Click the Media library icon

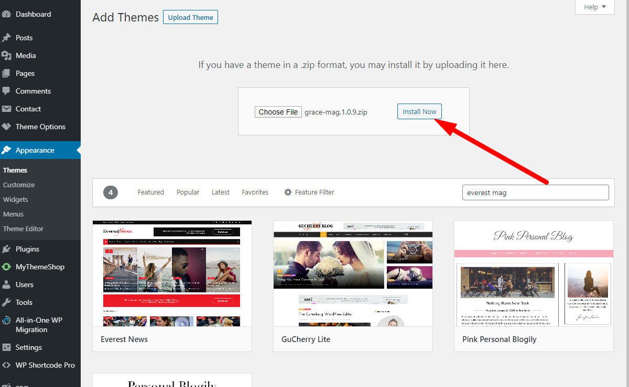(x=6, y=55)
